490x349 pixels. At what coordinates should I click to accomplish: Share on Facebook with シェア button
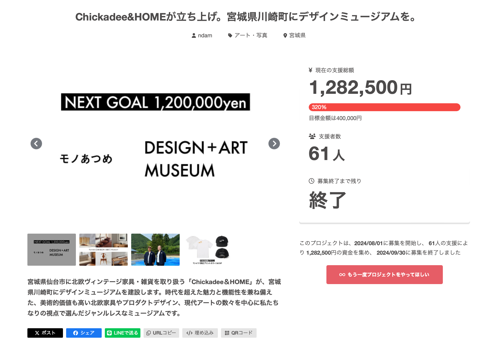coord(84,333)
